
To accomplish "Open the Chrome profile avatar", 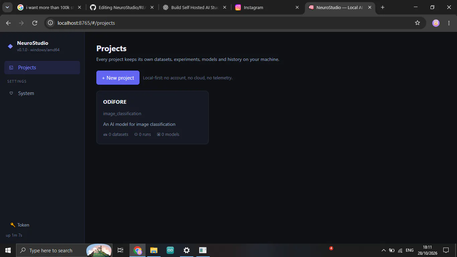I will tap(436, 23).
